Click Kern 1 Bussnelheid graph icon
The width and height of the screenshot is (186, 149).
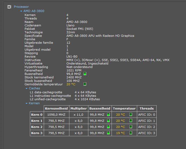pos(108,120)
